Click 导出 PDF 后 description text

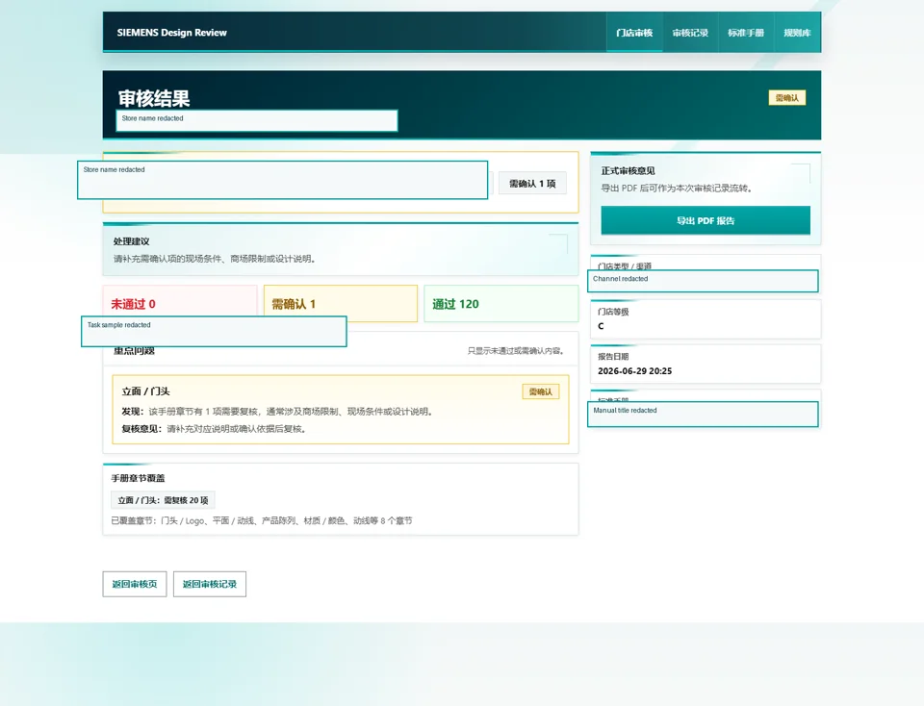pos(677,189)
